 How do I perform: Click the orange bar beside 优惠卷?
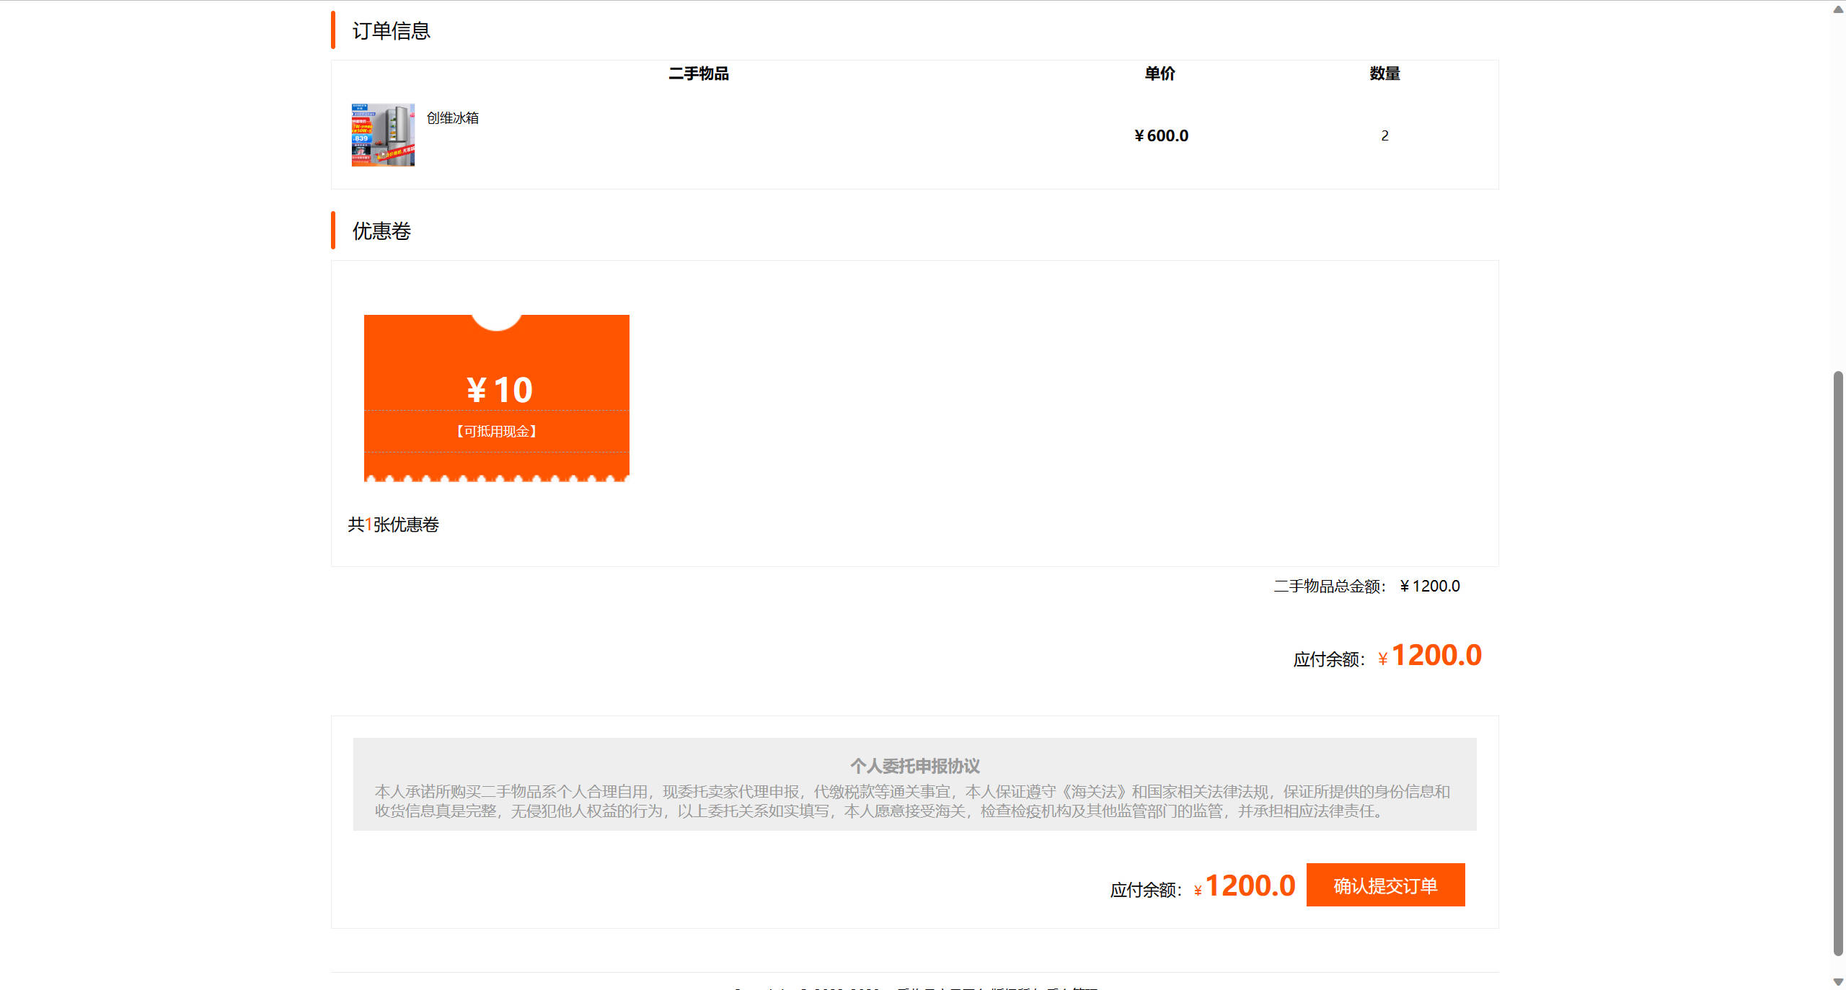pyautogui.click(x=332, y=230)
